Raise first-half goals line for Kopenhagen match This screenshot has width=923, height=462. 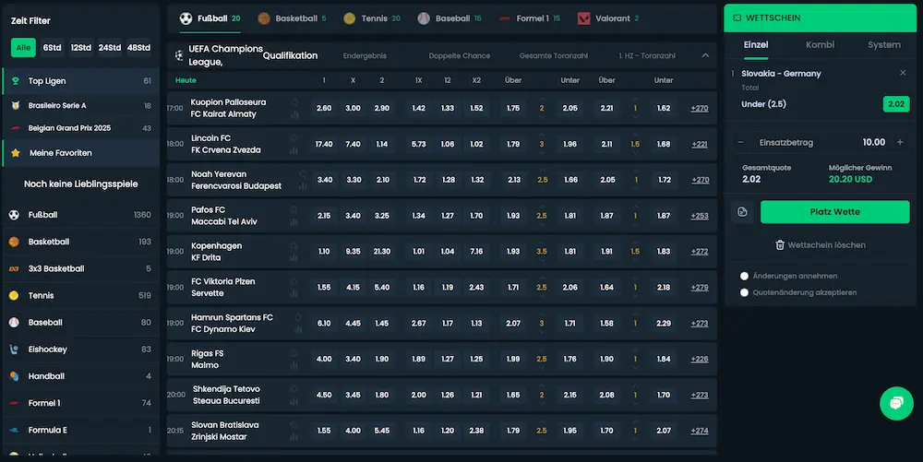635,243
